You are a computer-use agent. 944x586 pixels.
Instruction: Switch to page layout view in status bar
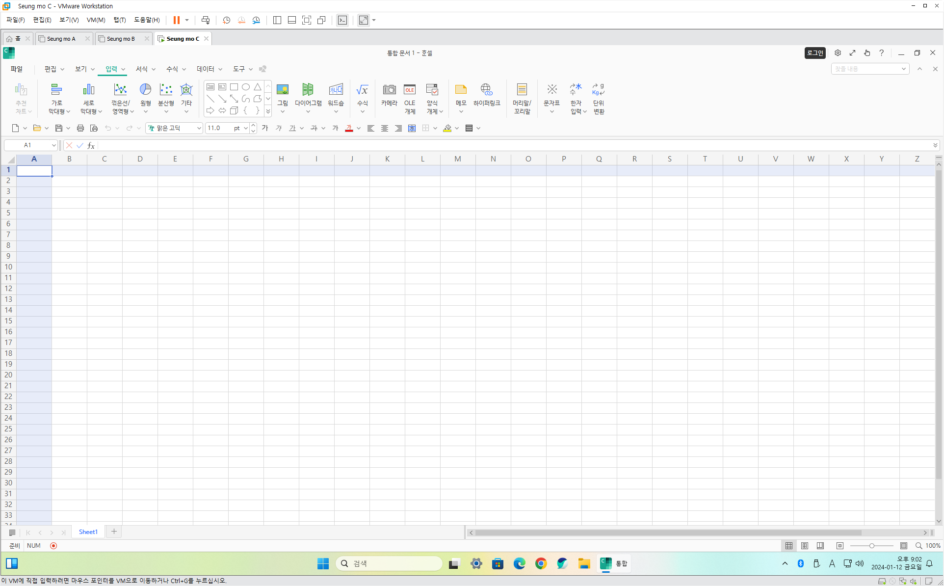coord(805,546)
